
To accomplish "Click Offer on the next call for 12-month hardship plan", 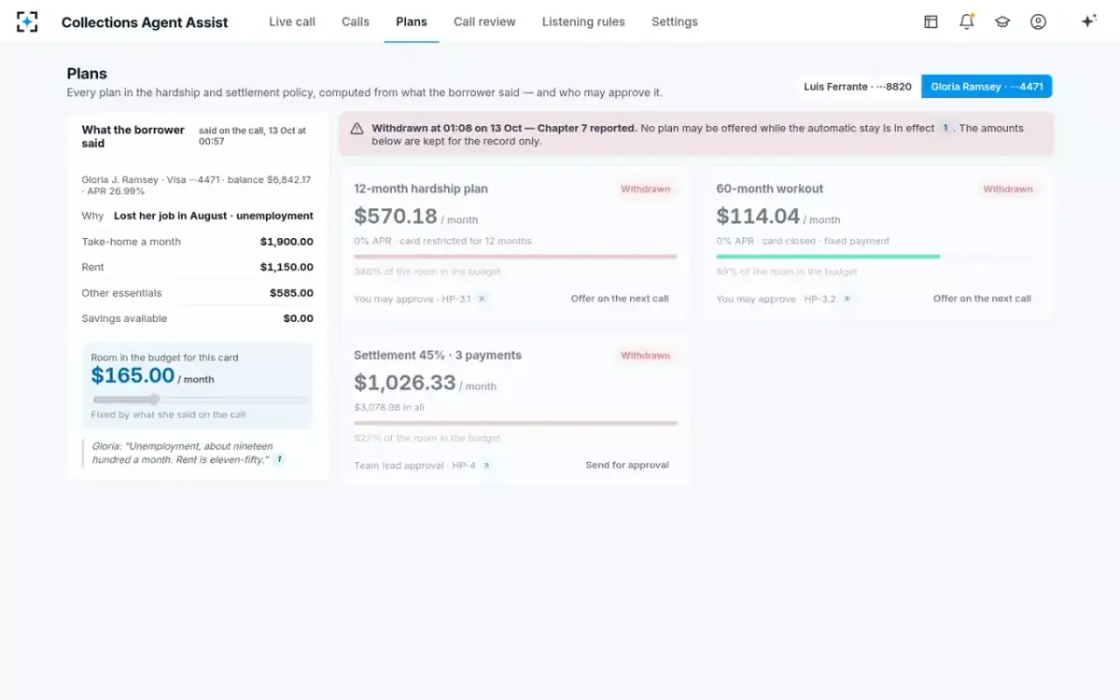I will 620,299.
